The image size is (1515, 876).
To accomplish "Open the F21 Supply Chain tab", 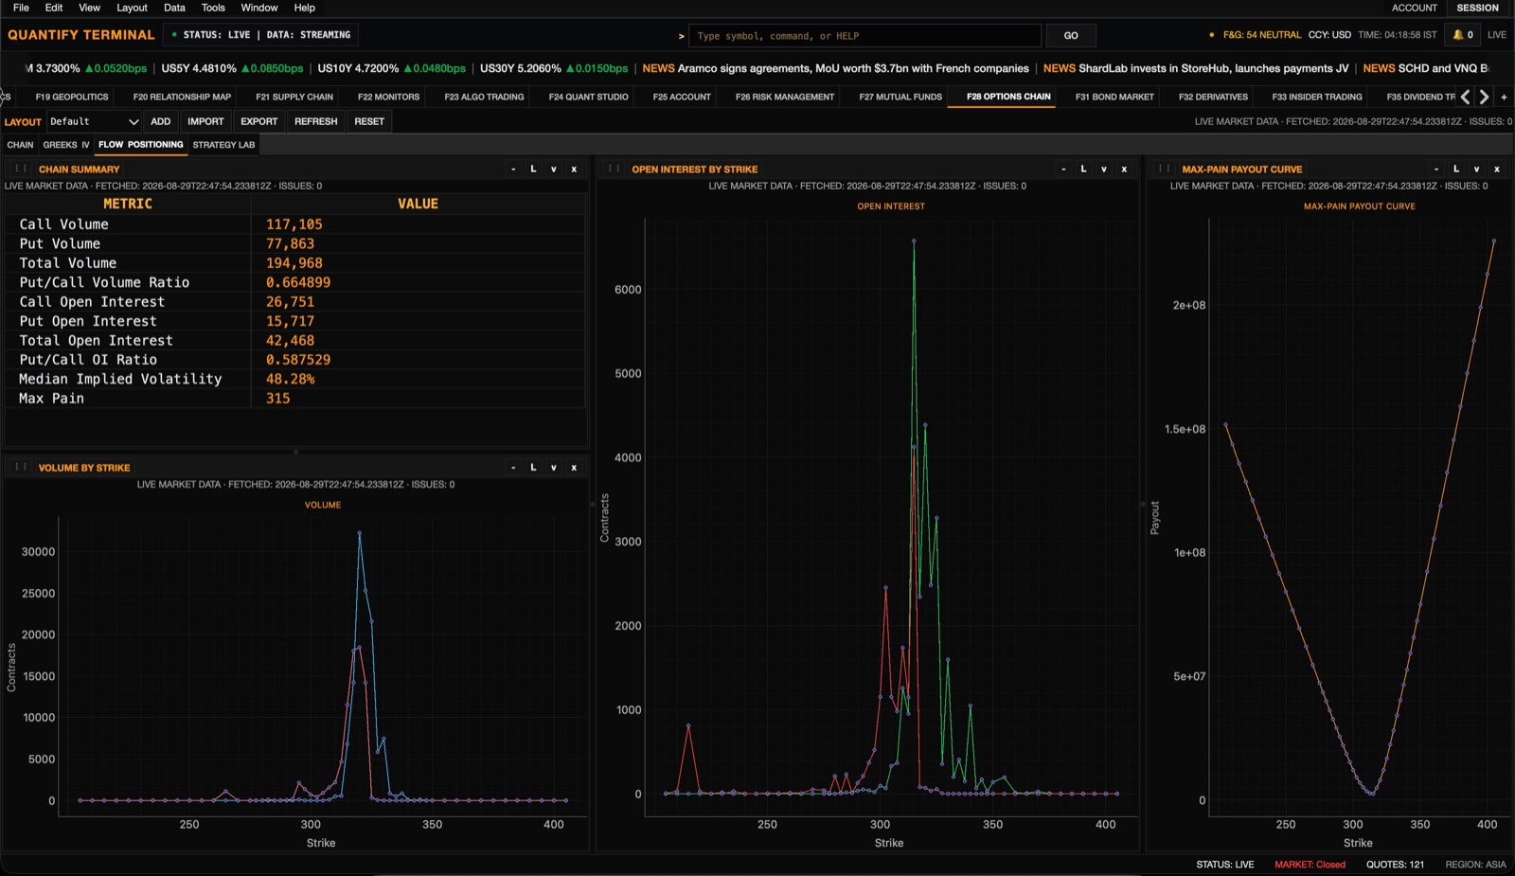I will 294,97.
